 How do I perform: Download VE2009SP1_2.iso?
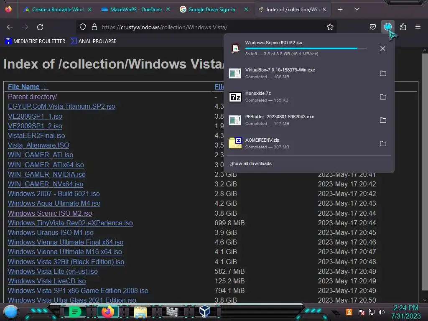coord(35,126)
